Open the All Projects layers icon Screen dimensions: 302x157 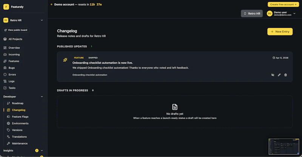[x=5, y=39]
